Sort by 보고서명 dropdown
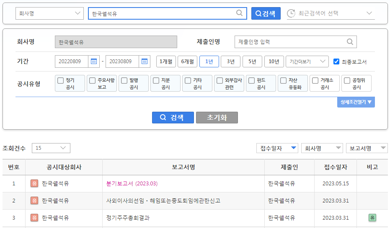Viewport: 390px width, 228px height. (x=367, y=148)
